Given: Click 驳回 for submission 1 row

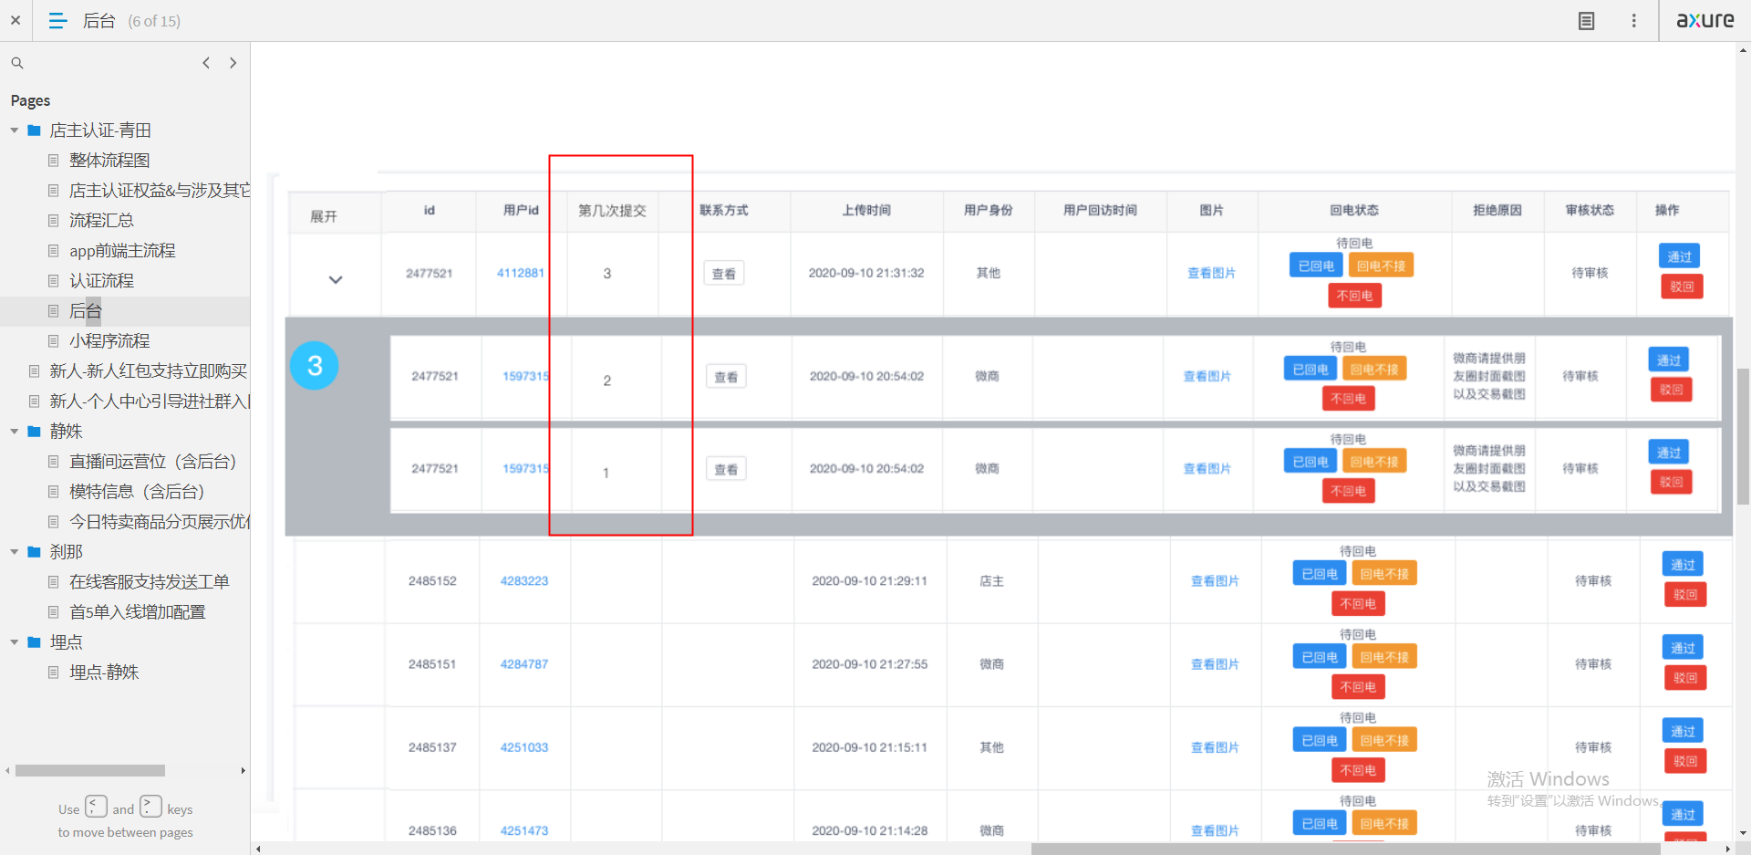Looking at the screenshot, I should 1671,482.
